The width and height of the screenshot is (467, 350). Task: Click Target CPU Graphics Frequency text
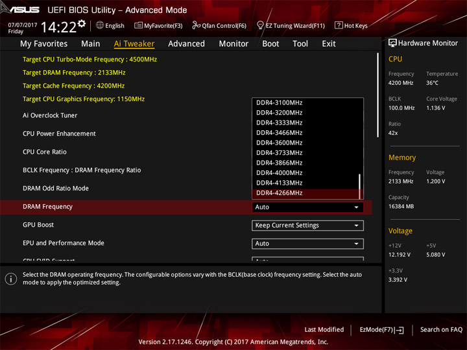(x=84, y=99)
